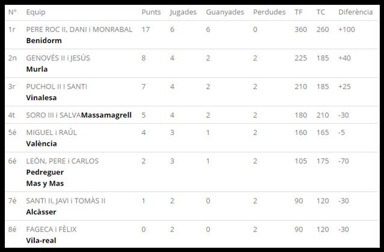The image size is (384, 252).
Task: Click the Vila-real town name
Action: coord(43,241)
